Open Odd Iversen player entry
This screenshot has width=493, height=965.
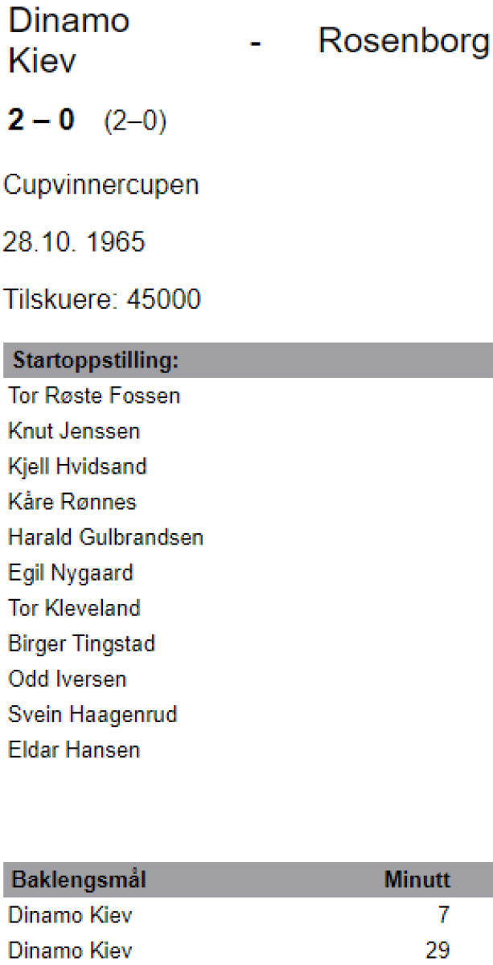pos(68,680)
